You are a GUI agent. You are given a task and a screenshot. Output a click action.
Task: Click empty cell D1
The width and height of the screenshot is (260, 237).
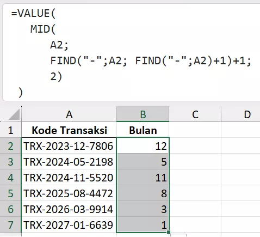pyautogui.click(x=241, y=130)
